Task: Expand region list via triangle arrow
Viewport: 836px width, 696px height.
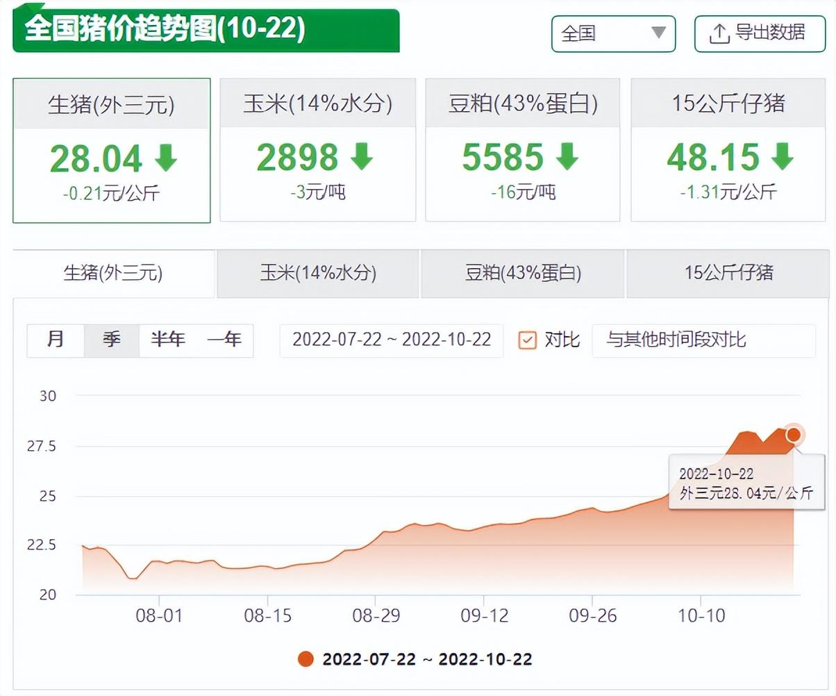Action: [658, 33]
